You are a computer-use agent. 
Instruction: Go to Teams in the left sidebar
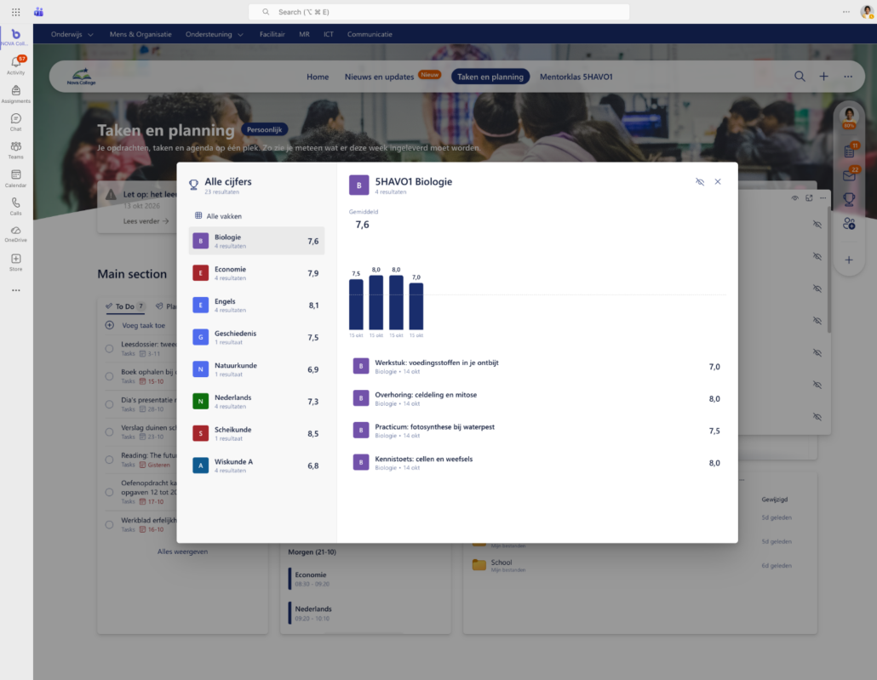[x=15, y=149]
